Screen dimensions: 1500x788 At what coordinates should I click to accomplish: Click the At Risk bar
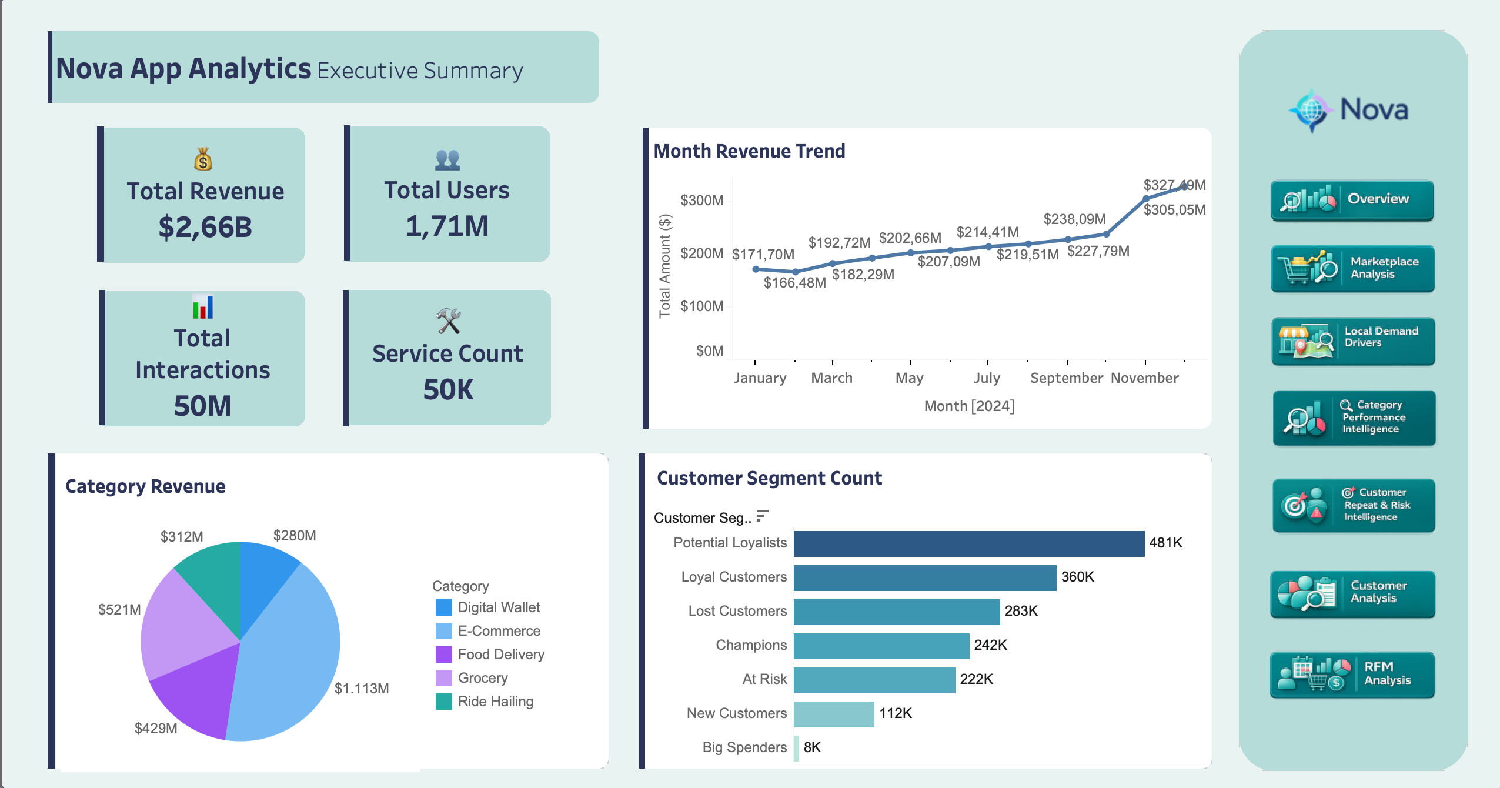tap(874, 680)
